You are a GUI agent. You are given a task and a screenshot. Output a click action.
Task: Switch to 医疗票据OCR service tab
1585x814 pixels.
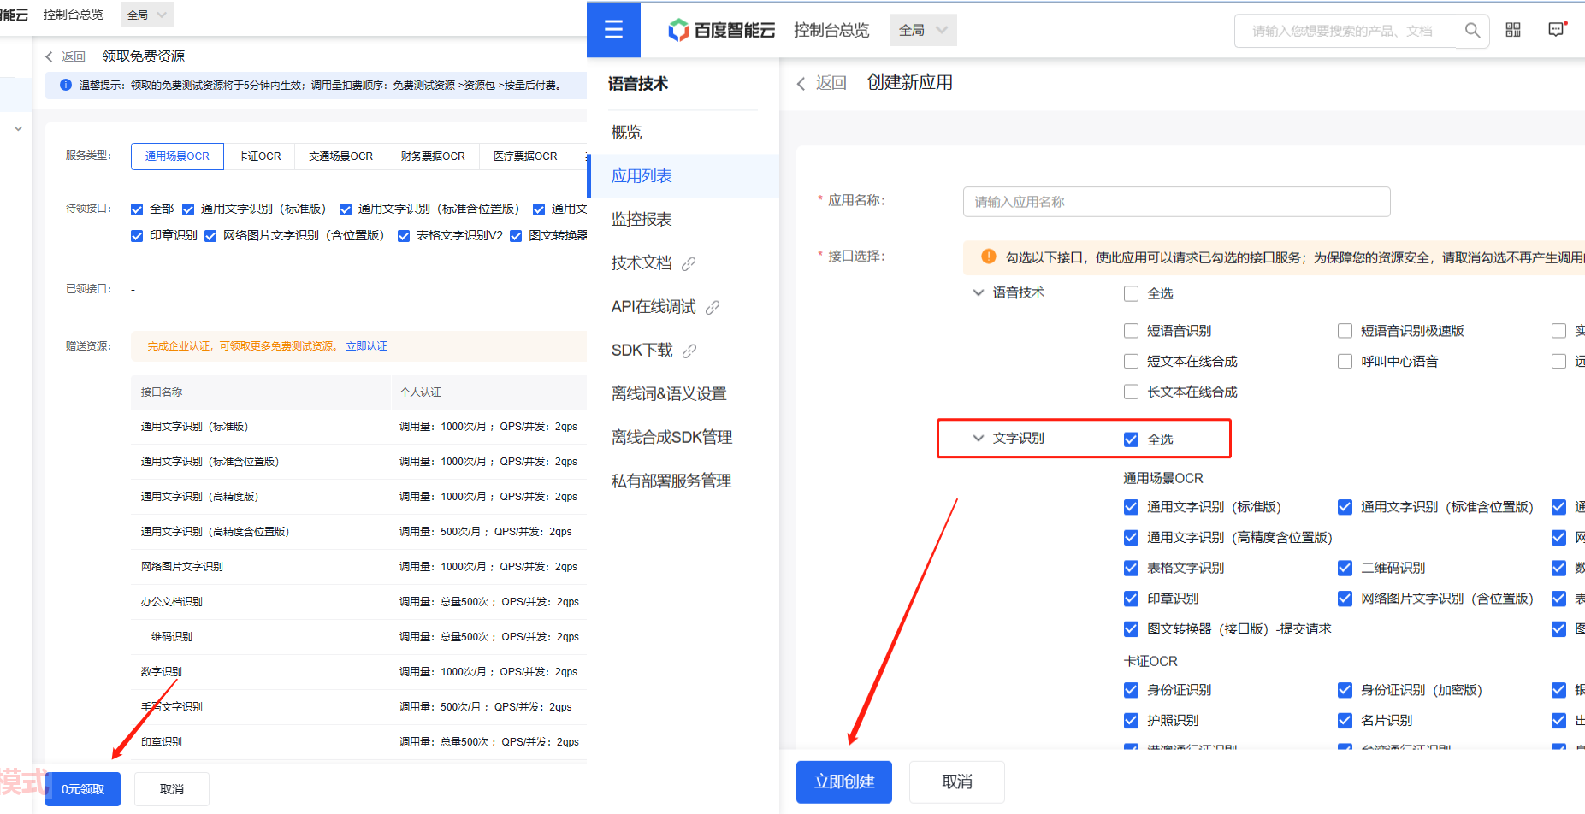525,156
